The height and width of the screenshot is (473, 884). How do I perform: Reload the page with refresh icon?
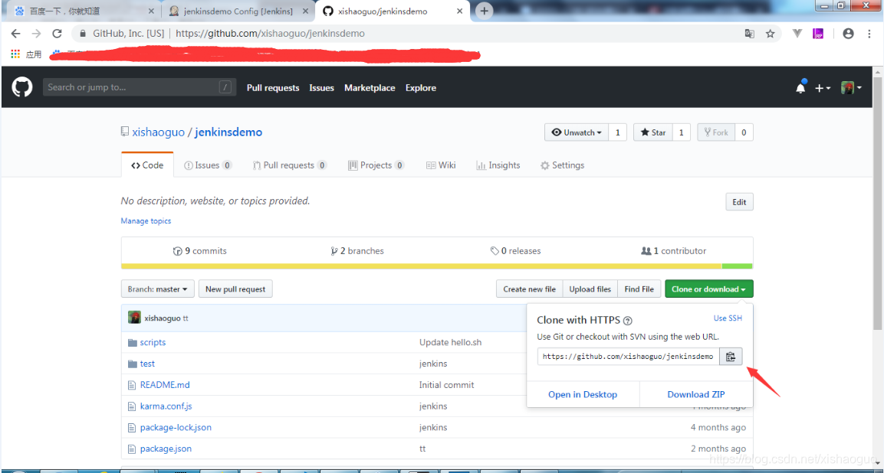click(57, 33)
